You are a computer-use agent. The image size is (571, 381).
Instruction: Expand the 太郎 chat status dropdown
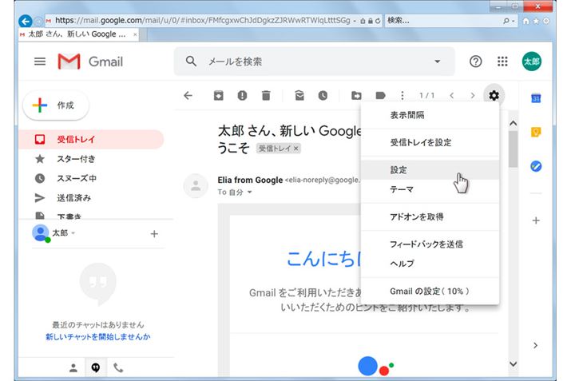[x=73, y=233]
